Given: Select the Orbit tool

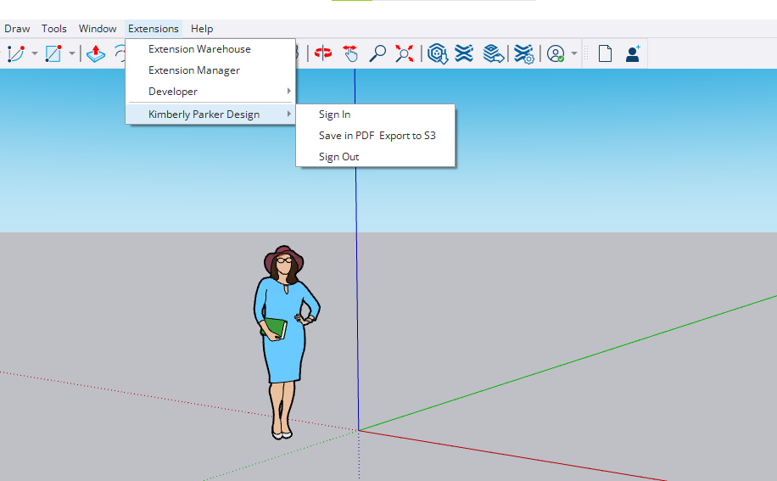Looking at the screenshot, I should 323,53.
